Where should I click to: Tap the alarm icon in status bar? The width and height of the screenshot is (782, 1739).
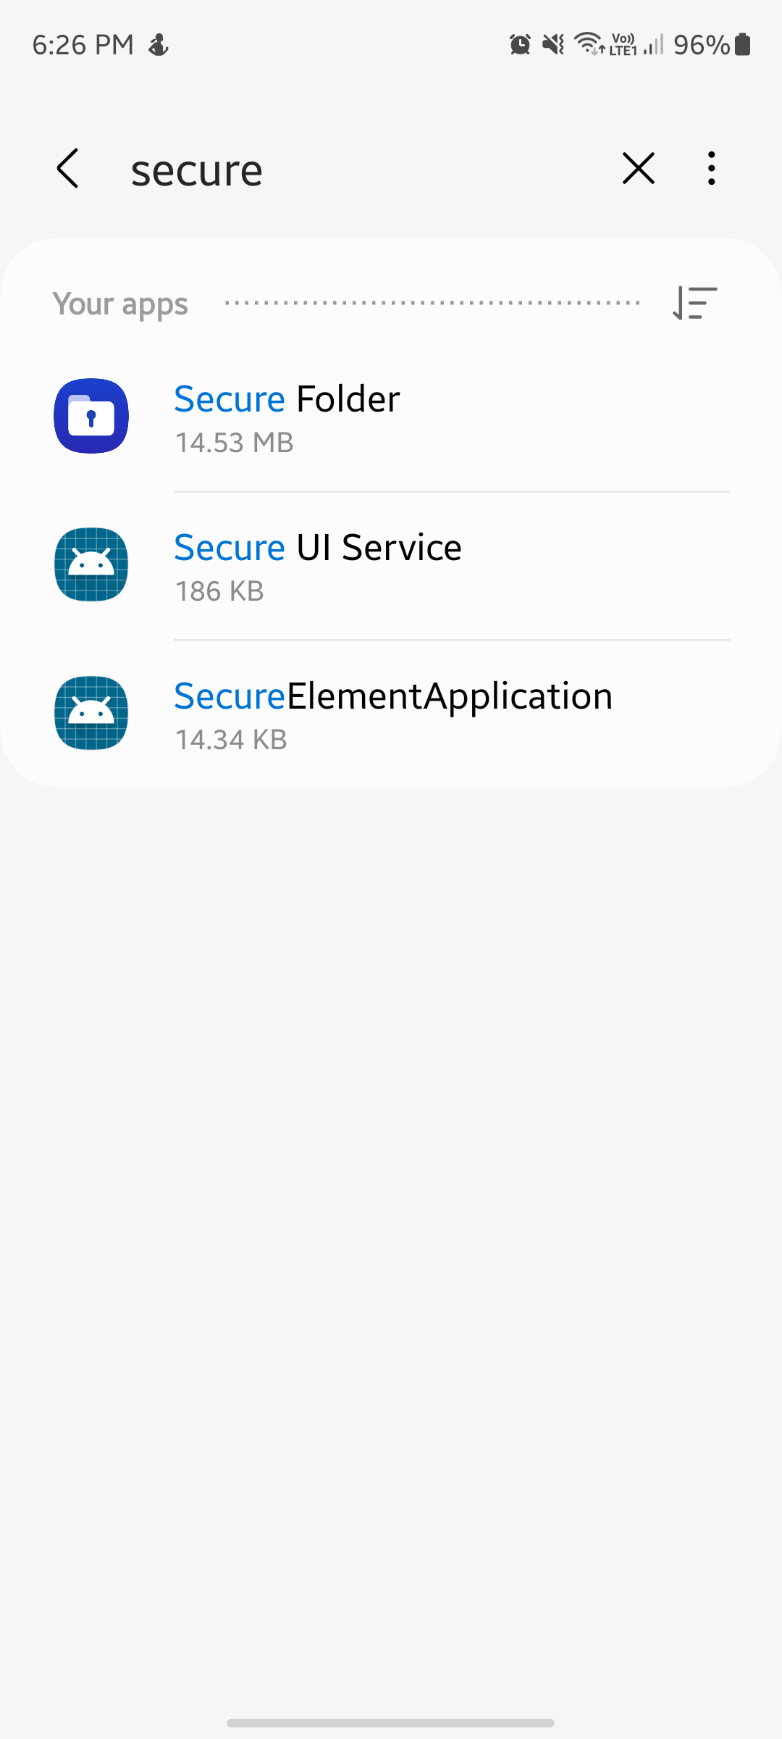518,45
